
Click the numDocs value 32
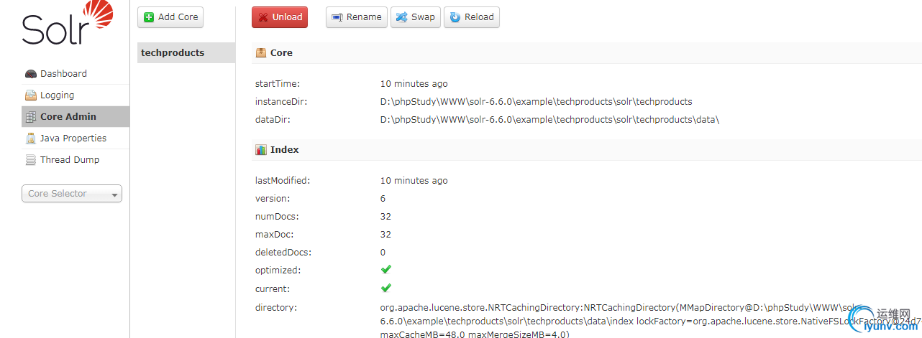386,217
